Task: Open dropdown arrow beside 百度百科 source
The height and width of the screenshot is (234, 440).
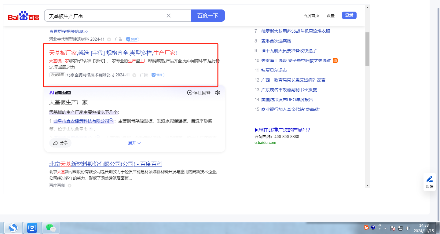Action: pyautogui.click(x=69, y=185)
